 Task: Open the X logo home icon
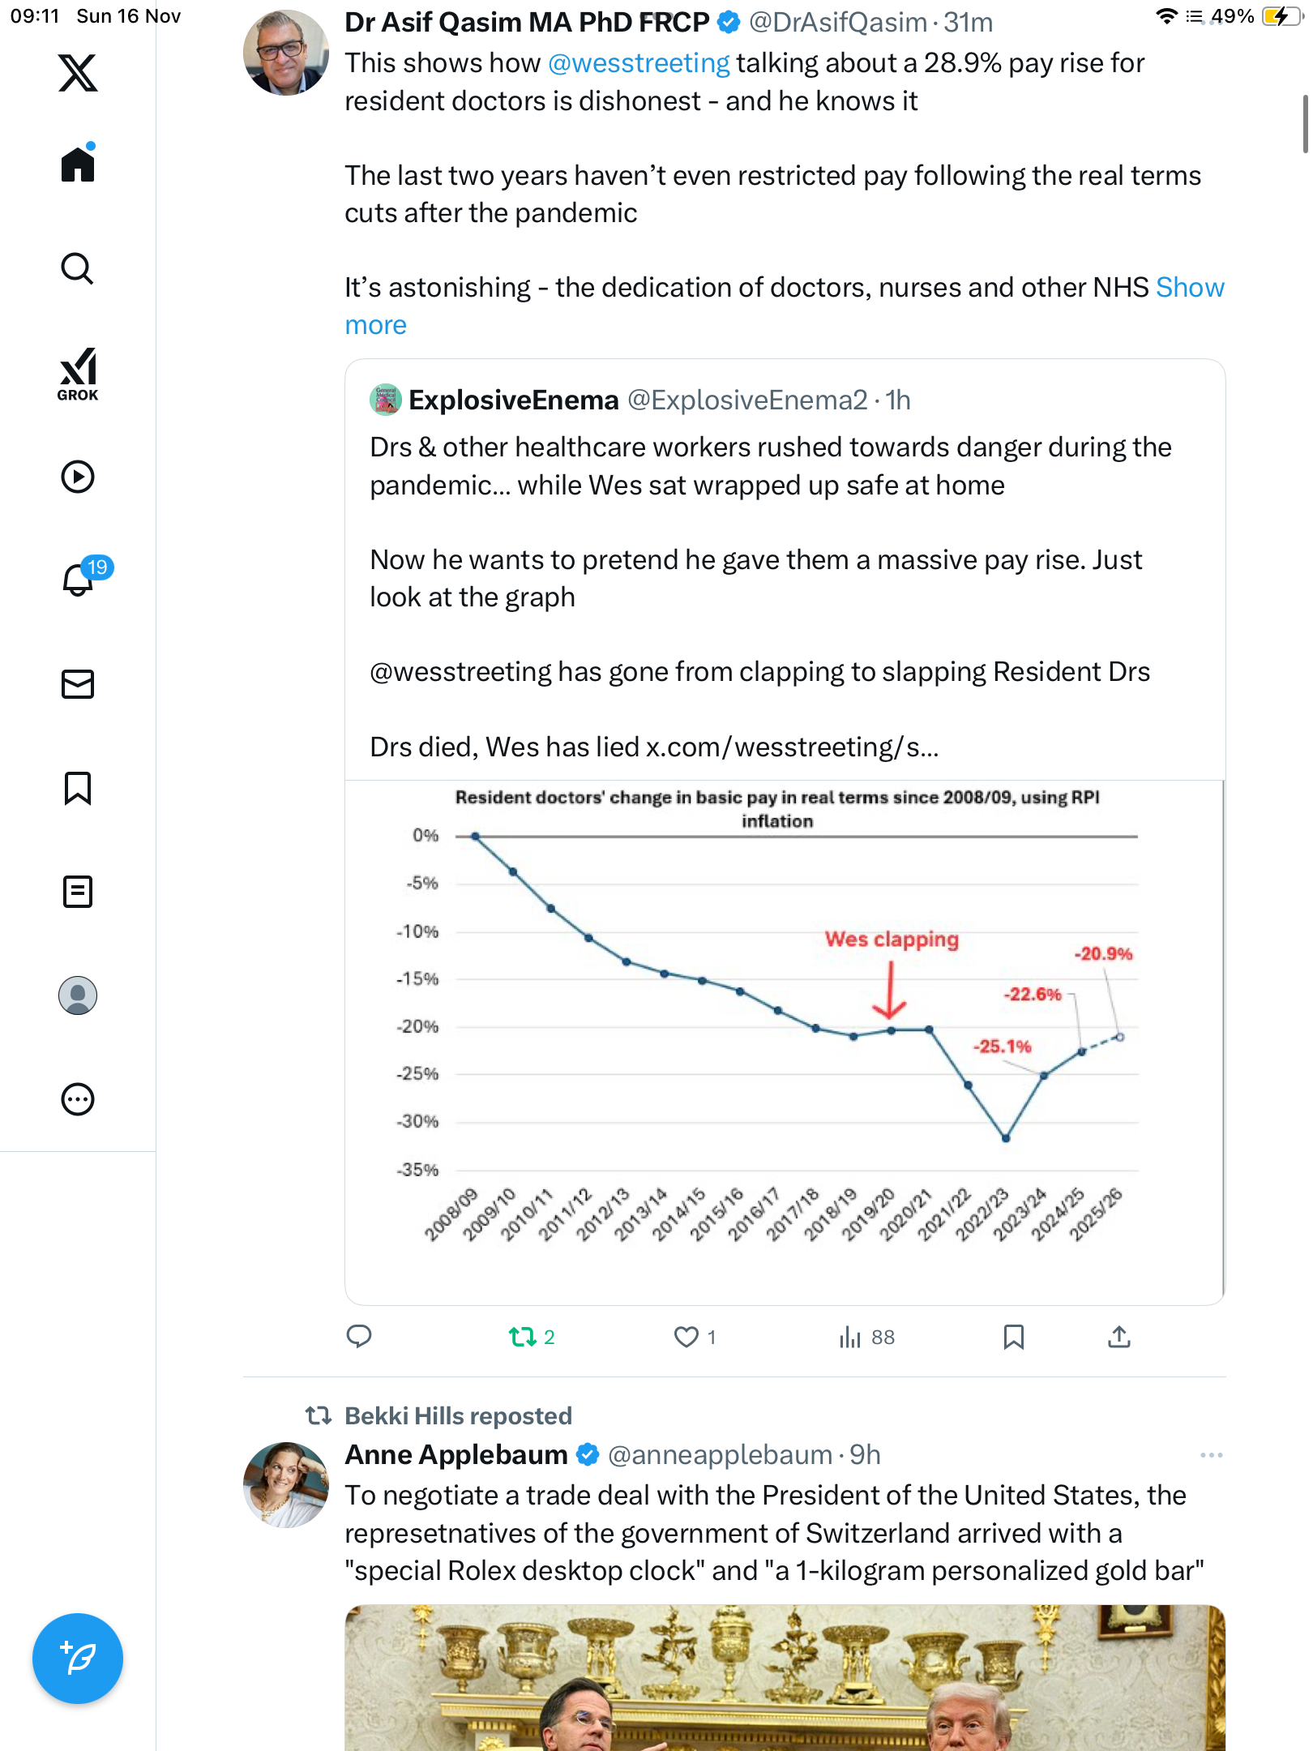tap(78, 73)
